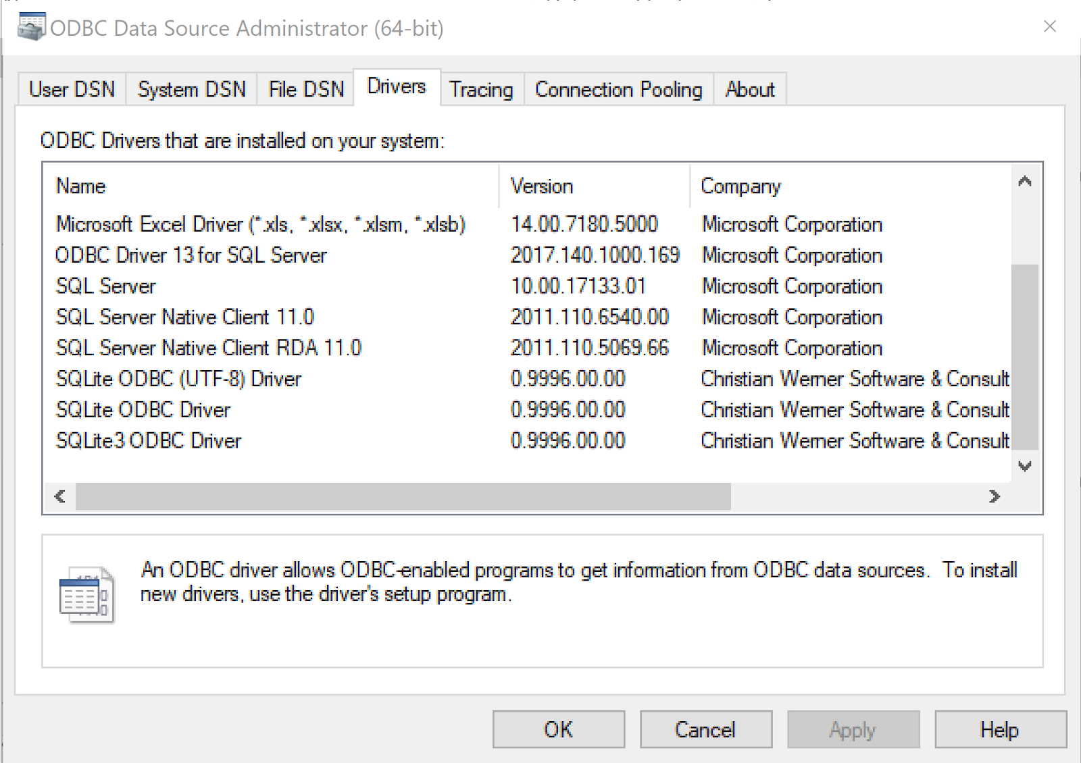Select the plain SQL Server driver row
This screenshot has height=763, width=1081.
coord(527,286)
